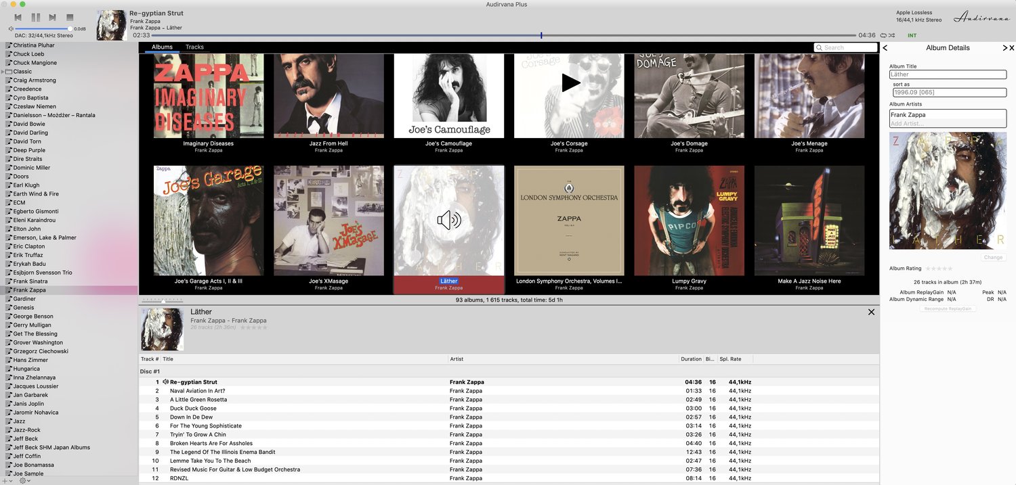1016x485 pixels.
Task: Sort by the Track # column
Action: 150,359
